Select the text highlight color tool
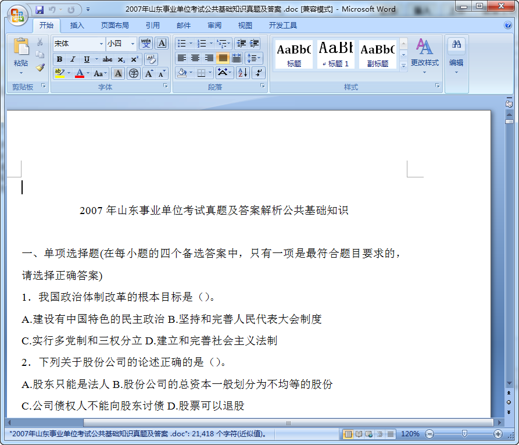 click(x=59, y=73)
